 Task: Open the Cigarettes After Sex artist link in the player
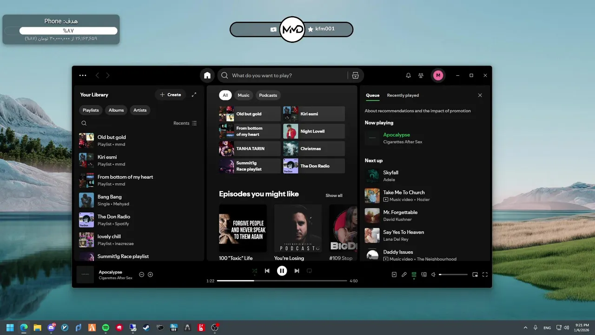coord(115,278)
